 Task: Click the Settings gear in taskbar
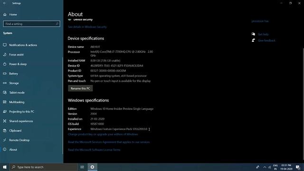[x=93, y=167]
